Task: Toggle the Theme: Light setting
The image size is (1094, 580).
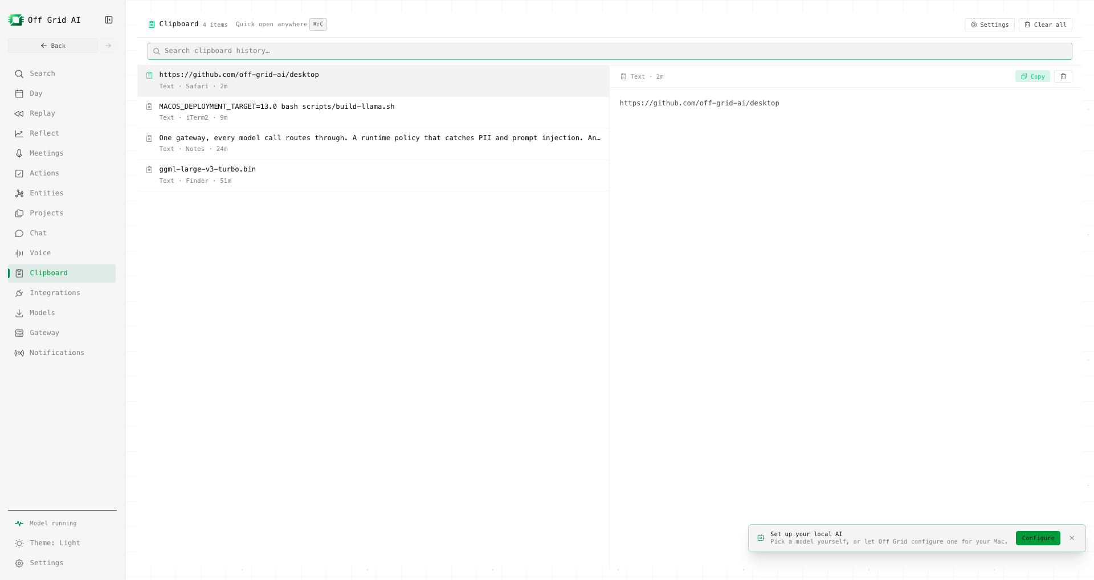Action: 62,543
